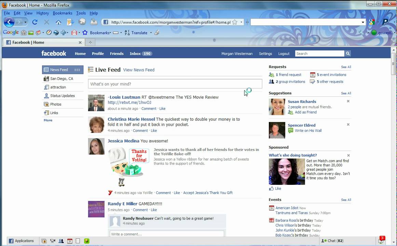
Task: Open the Chat (82) panel
Action: (332, 241)
